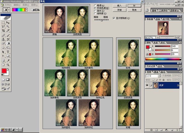Select 中间色调 (Midtones) radio button

95,8
